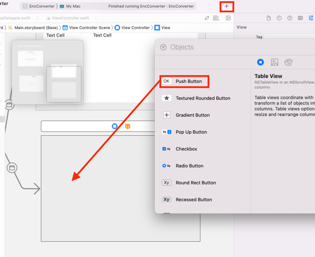Select Pop Up Button in Objects list
Screen dimensions: 315x257
click(191, 132)
